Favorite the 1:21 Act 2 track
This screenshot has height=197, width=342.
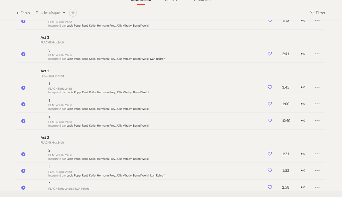(x=270, y=154)
